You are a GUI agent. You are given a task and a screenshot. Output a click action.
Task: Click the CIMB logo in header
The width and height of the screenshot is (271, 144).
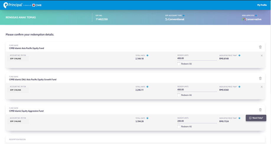[x=37, y=5]
